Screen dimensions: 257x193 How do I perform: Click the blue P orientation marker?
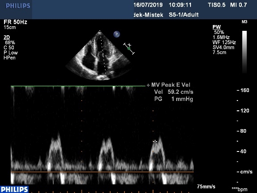coord(116,34)
